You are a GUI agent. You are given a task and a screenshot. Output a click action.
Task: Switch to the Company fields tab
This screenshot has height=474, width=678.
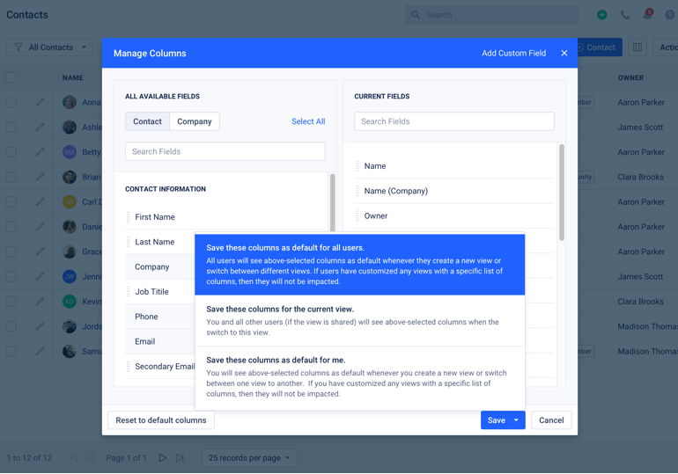click(194, 121)
